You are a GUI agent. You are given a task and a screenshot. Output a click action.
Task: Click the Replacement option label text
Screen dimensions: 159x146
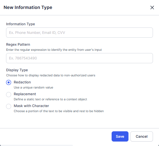(x=25, y=94)
